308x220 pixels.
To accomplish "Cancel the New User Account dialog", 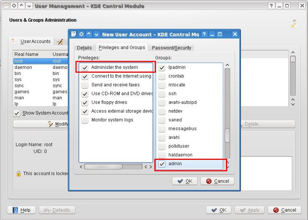I will click(x=217, y=181).
